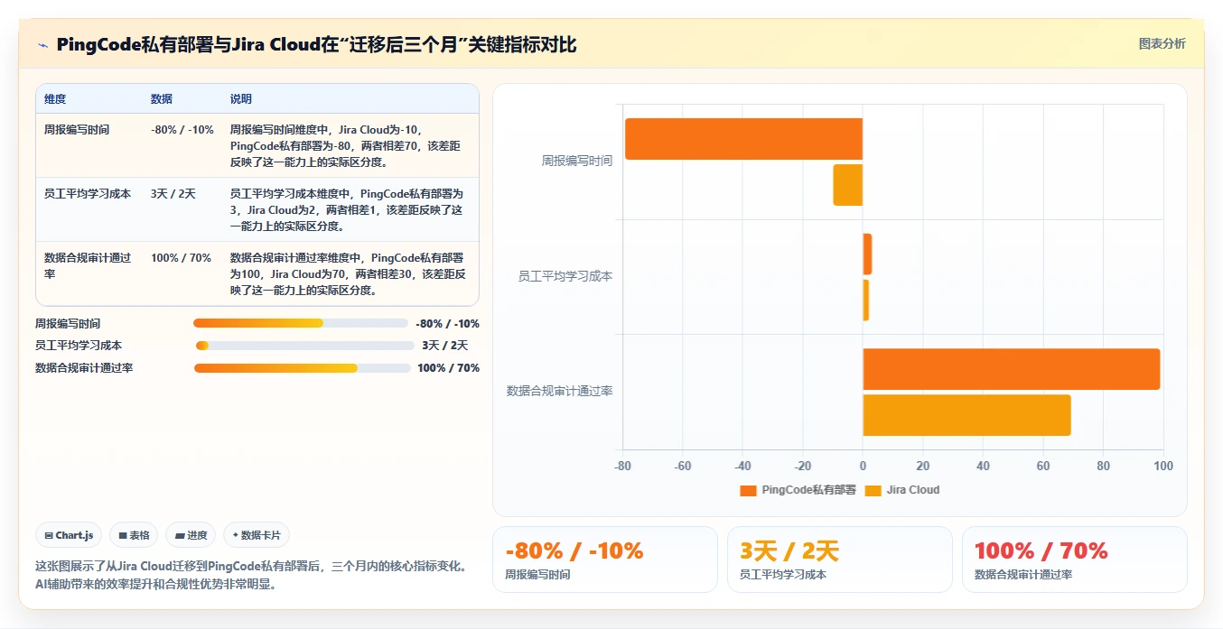Click the 3天 / 2天 data card
Viewport: 1223px width, 629px height.
point(840,560)
